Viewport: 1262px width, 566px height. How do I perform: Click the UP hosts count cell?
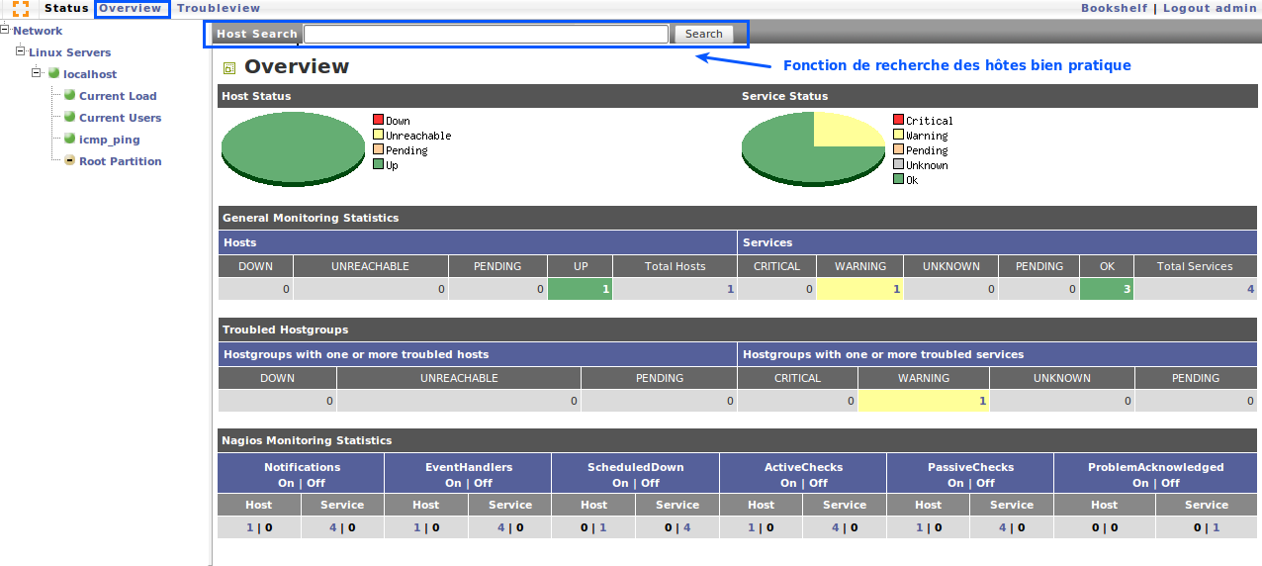coord(580,289)
